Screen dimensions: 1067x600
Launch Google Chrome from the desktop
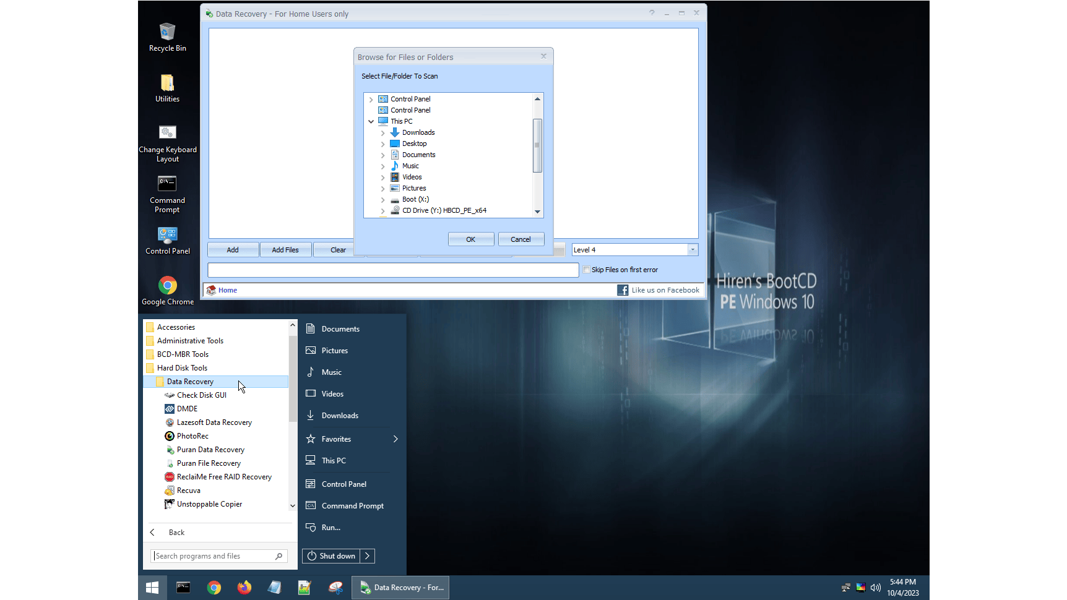[167, 290]
